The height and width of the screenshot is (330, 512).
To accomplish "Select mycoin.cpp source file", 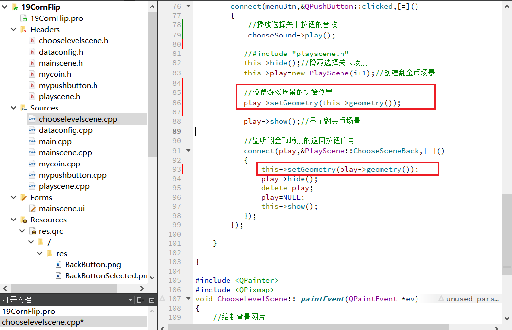I will coord(59,164).
